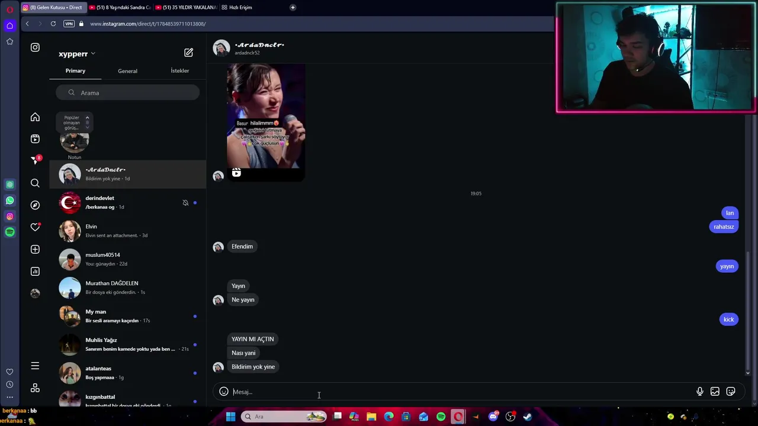Reload the page with refresh button
This screenshot has height=426, width=758.
pyautogui.click(x=53, y=24)
